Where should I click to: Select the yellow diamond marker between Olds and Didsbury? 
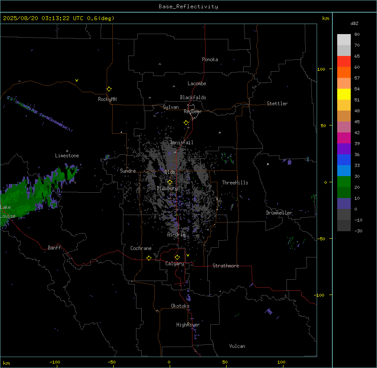coord(170,182)
